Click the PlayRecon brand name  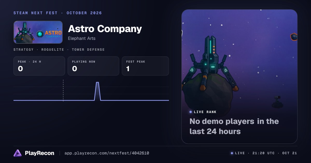(x=39, y=153)
